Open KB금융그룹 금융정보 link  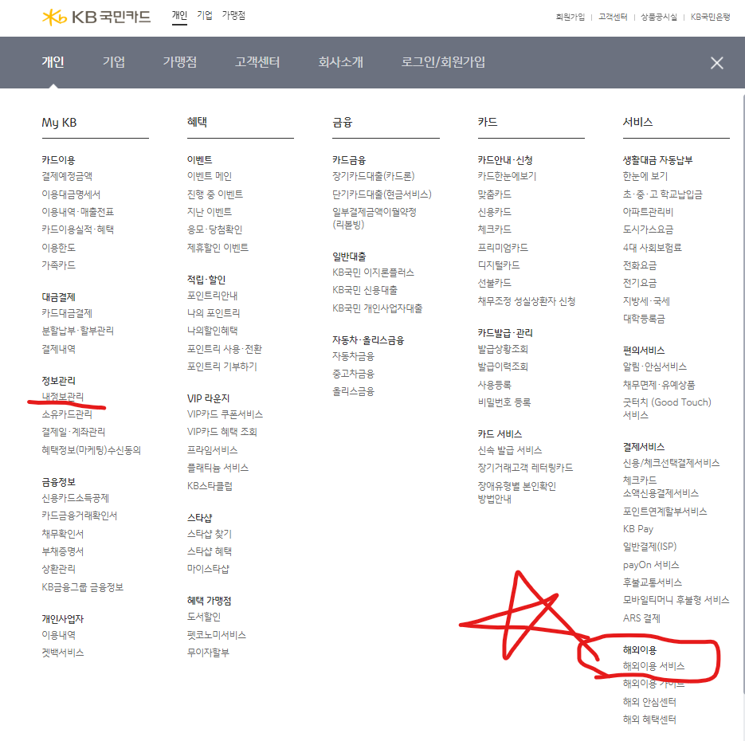coord(83,587)
